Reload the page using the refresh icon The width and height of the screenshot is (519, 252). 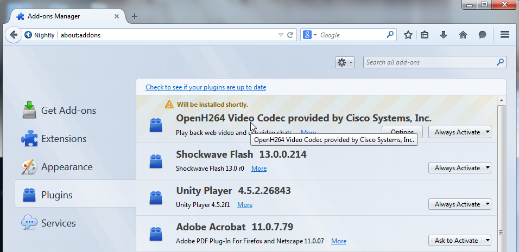pos(290,35)
